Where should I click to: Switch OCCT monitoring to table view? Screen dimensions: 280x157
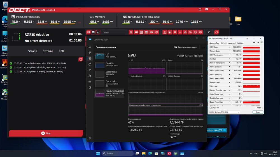93,32
